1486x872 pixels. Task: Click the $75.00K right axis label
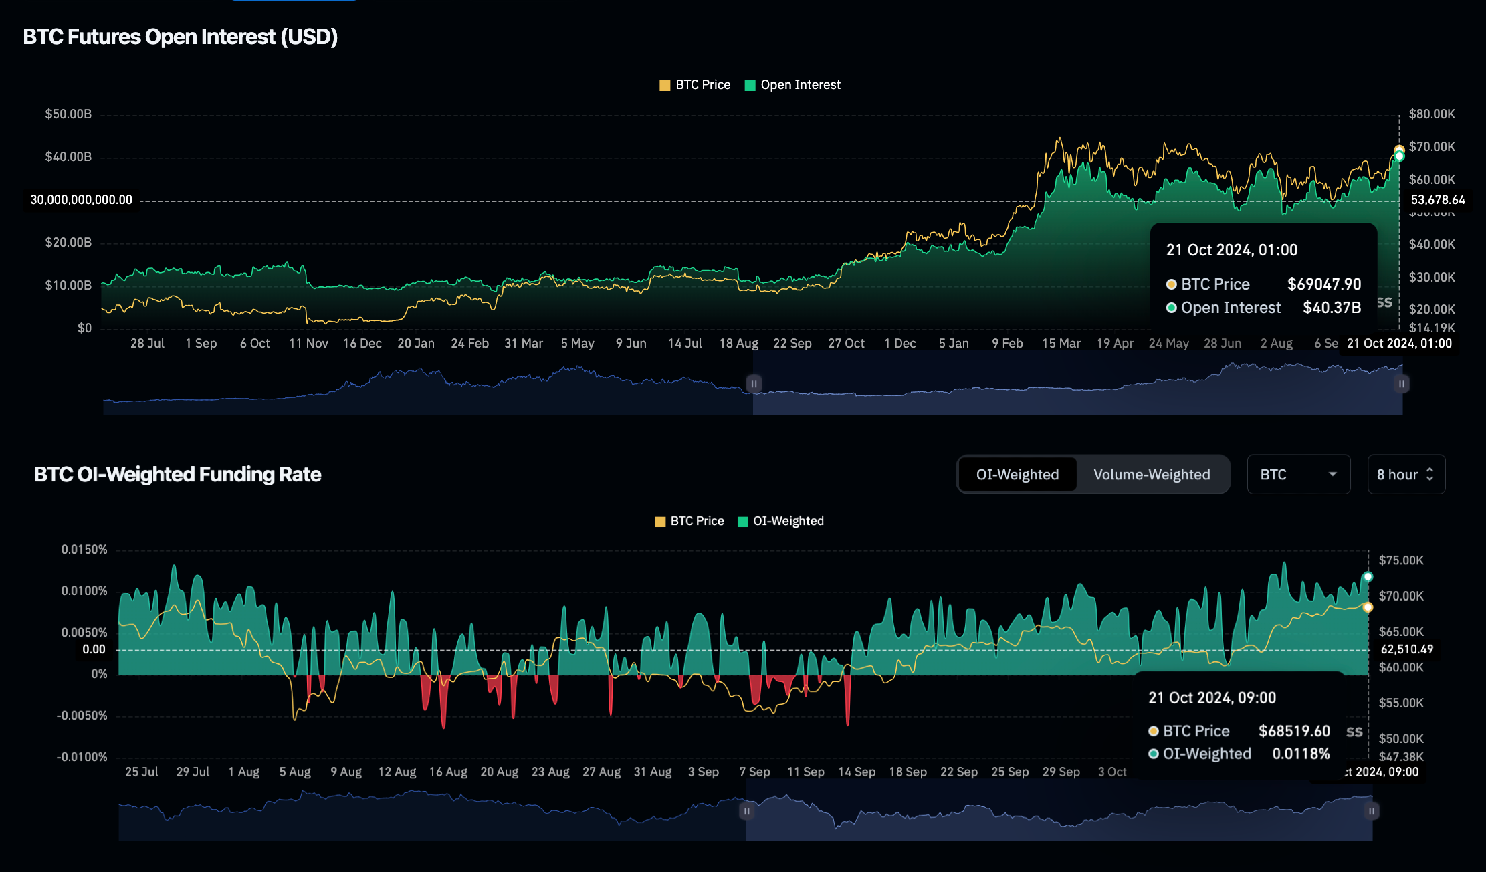point(1401,560)
